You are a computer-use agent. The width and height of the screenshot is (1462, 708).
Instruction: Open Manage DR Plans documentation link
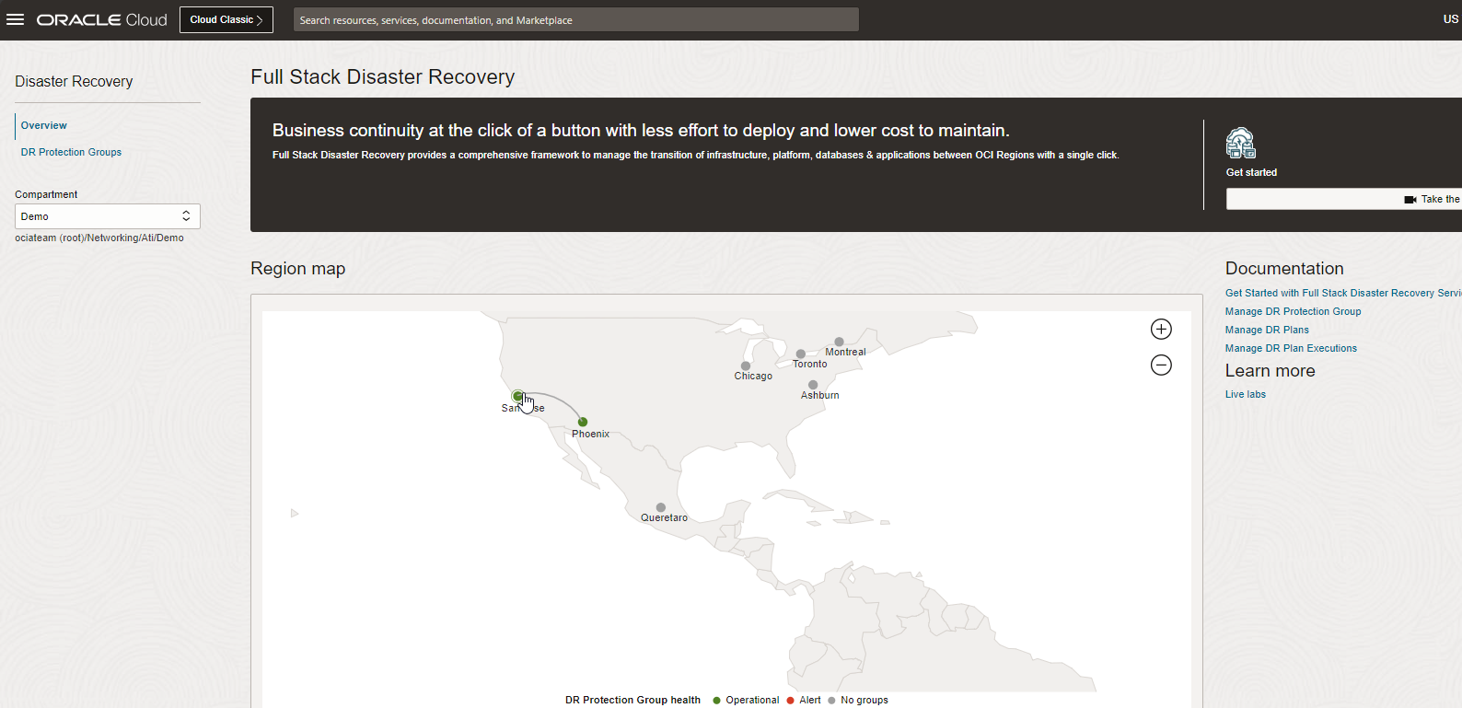(x=1267, y=330)
